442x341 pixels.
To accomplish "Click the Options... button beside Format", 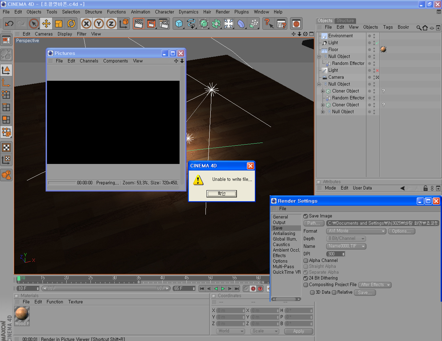I will click(x=402, y=231).
